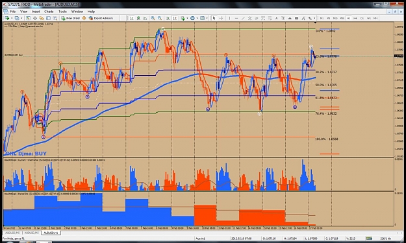Image resolution: width=406 pixels, height=243 pixels.
Task: Open the Indicators list icon
Action: point(183,18)
